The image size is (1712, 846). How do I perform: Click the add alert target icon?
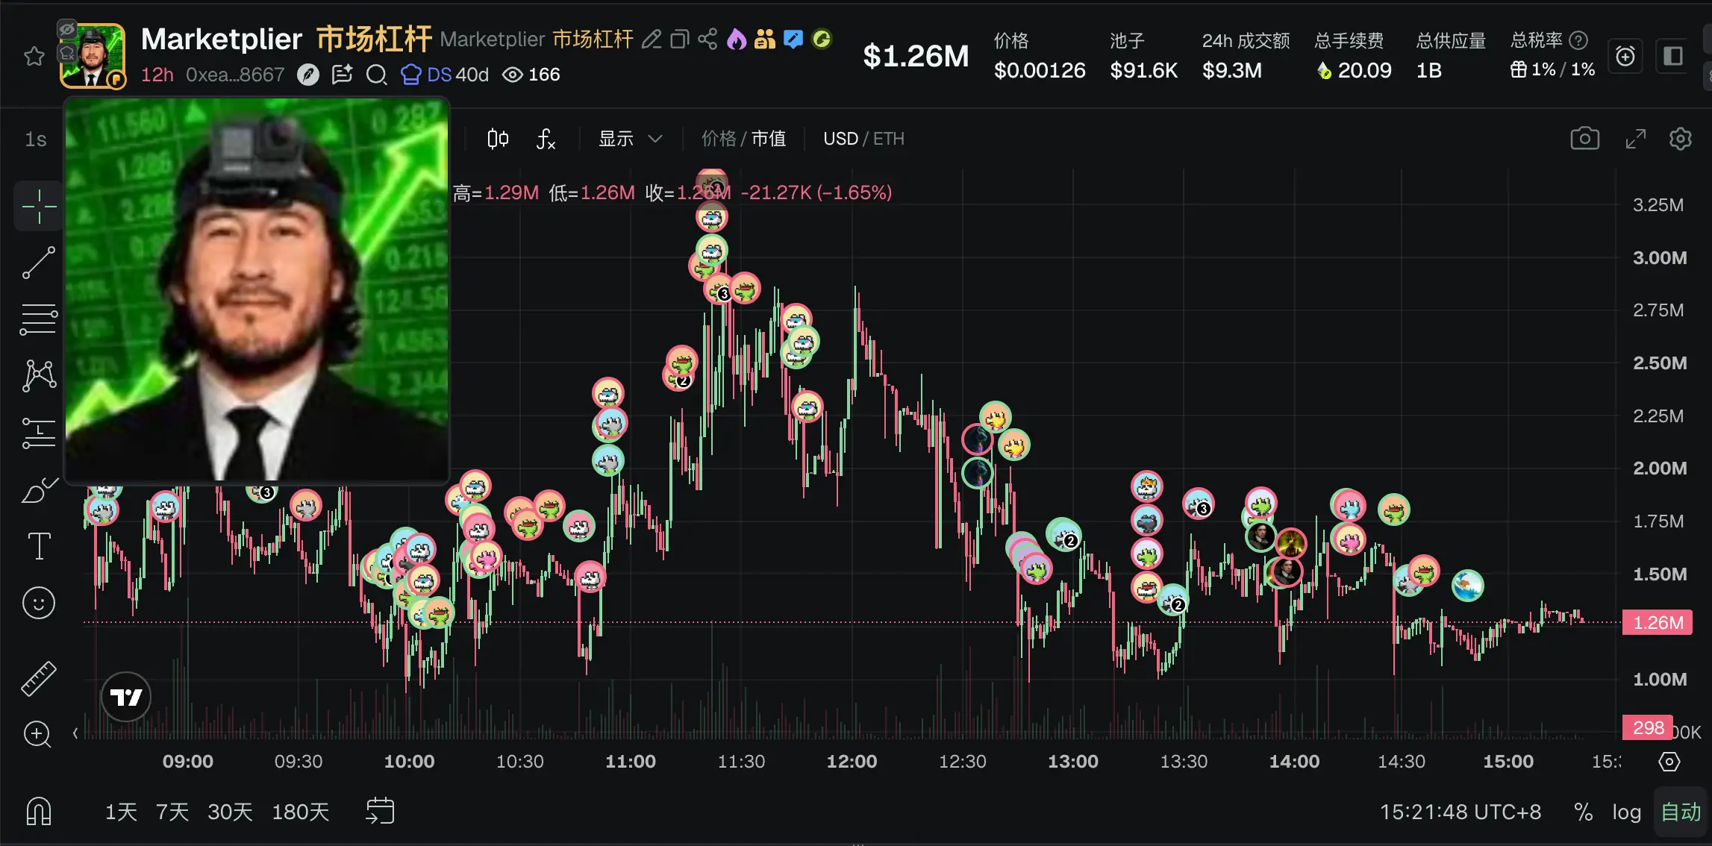[x=1625, y=57]
